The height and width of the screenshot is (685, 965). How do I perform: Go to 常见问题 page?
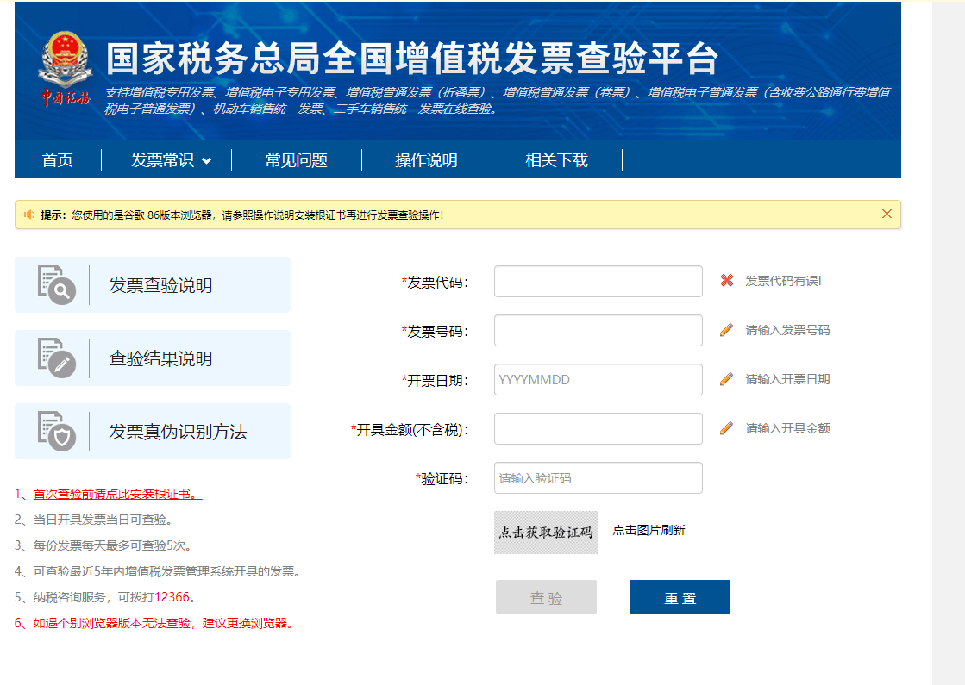297,160
